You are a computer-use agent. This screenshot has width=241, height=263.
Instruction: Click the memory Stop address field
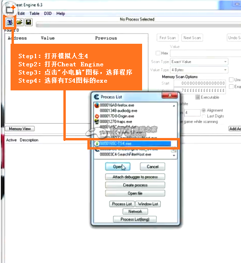(200, 90)
